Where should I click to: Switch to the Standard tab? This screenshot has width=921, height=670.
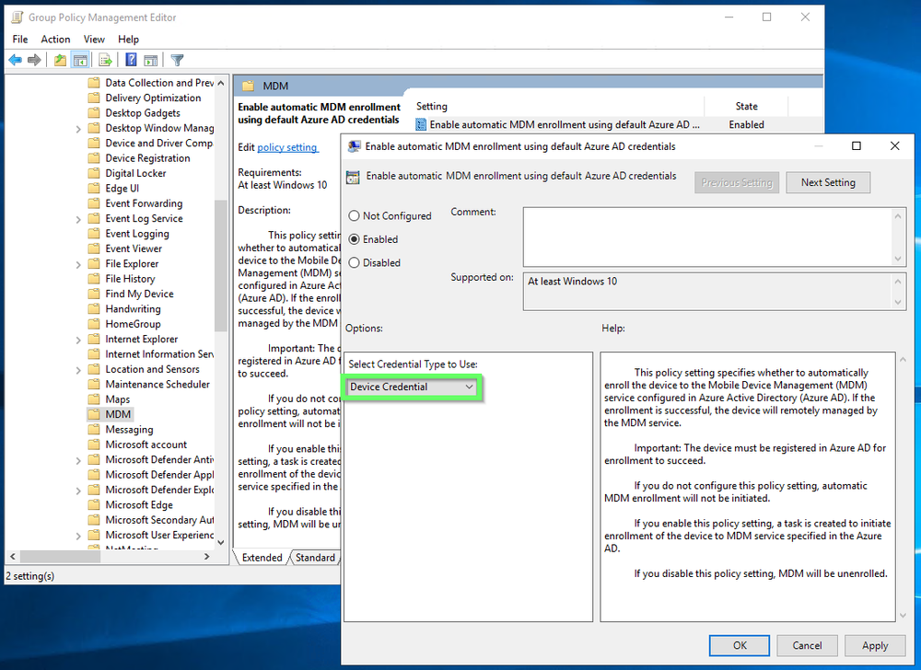coord(315,558)
